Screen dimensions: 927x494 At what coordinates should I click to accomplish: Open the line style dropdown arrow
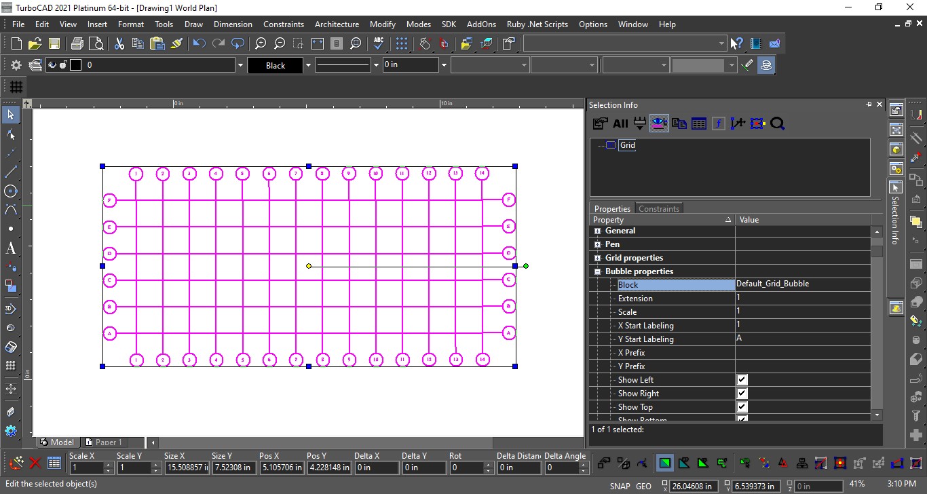click(x=376, y=65)
